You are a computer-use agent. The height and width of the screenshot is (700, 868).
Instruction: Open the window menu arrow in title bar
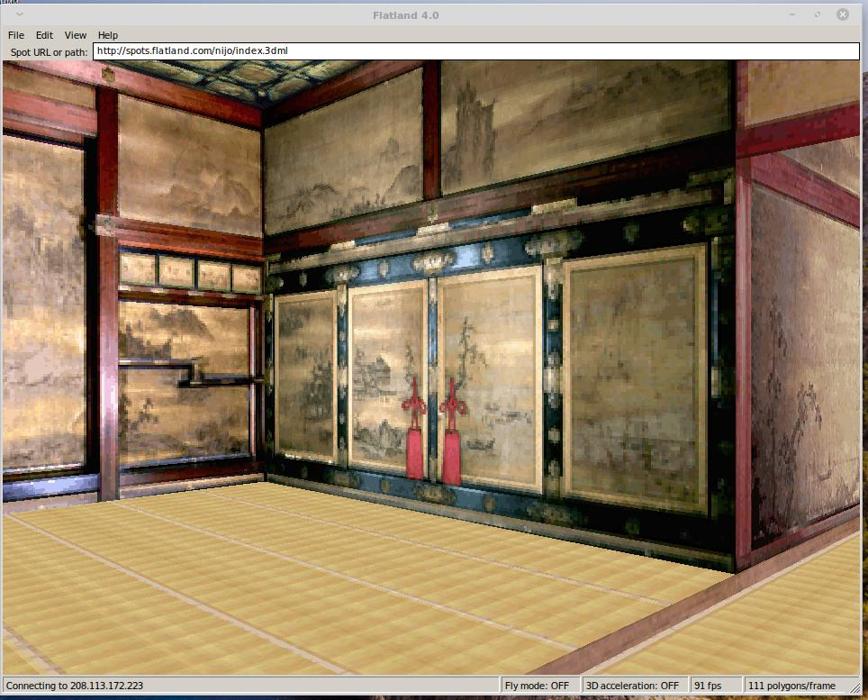pos(20,15)
